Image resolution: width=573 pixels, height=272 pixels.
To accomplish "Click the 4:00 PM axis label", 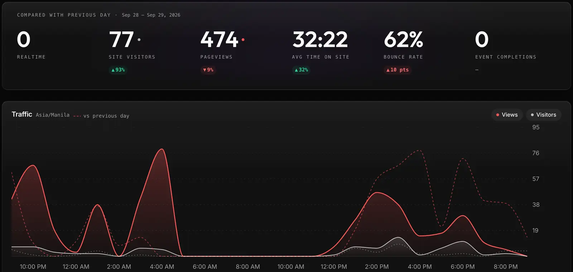I will 420,267.
